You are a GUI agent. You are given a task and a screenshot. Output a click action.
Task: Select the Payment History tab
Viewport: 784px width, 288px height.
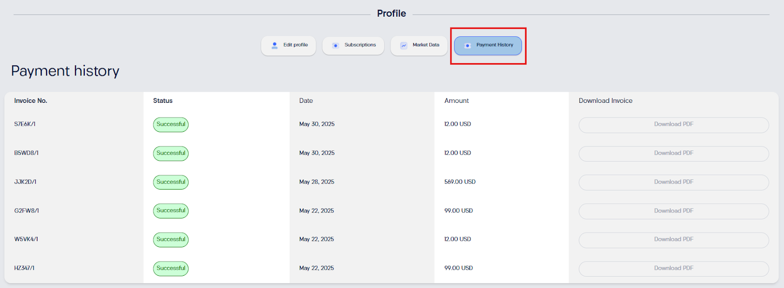488,46
